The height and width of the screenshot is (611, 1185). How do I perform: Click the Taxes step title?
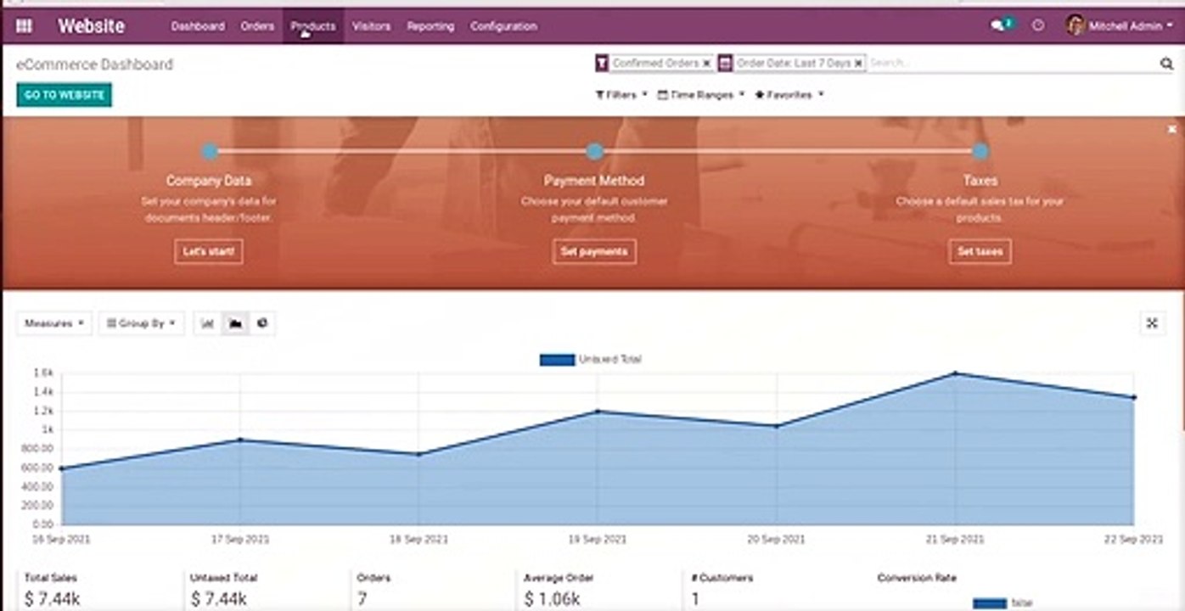click(980, 181)
